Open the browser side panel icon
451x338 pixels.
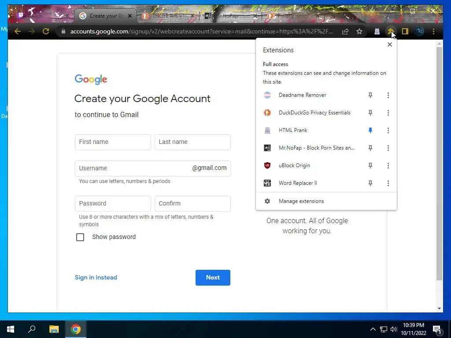coord(405,31)
